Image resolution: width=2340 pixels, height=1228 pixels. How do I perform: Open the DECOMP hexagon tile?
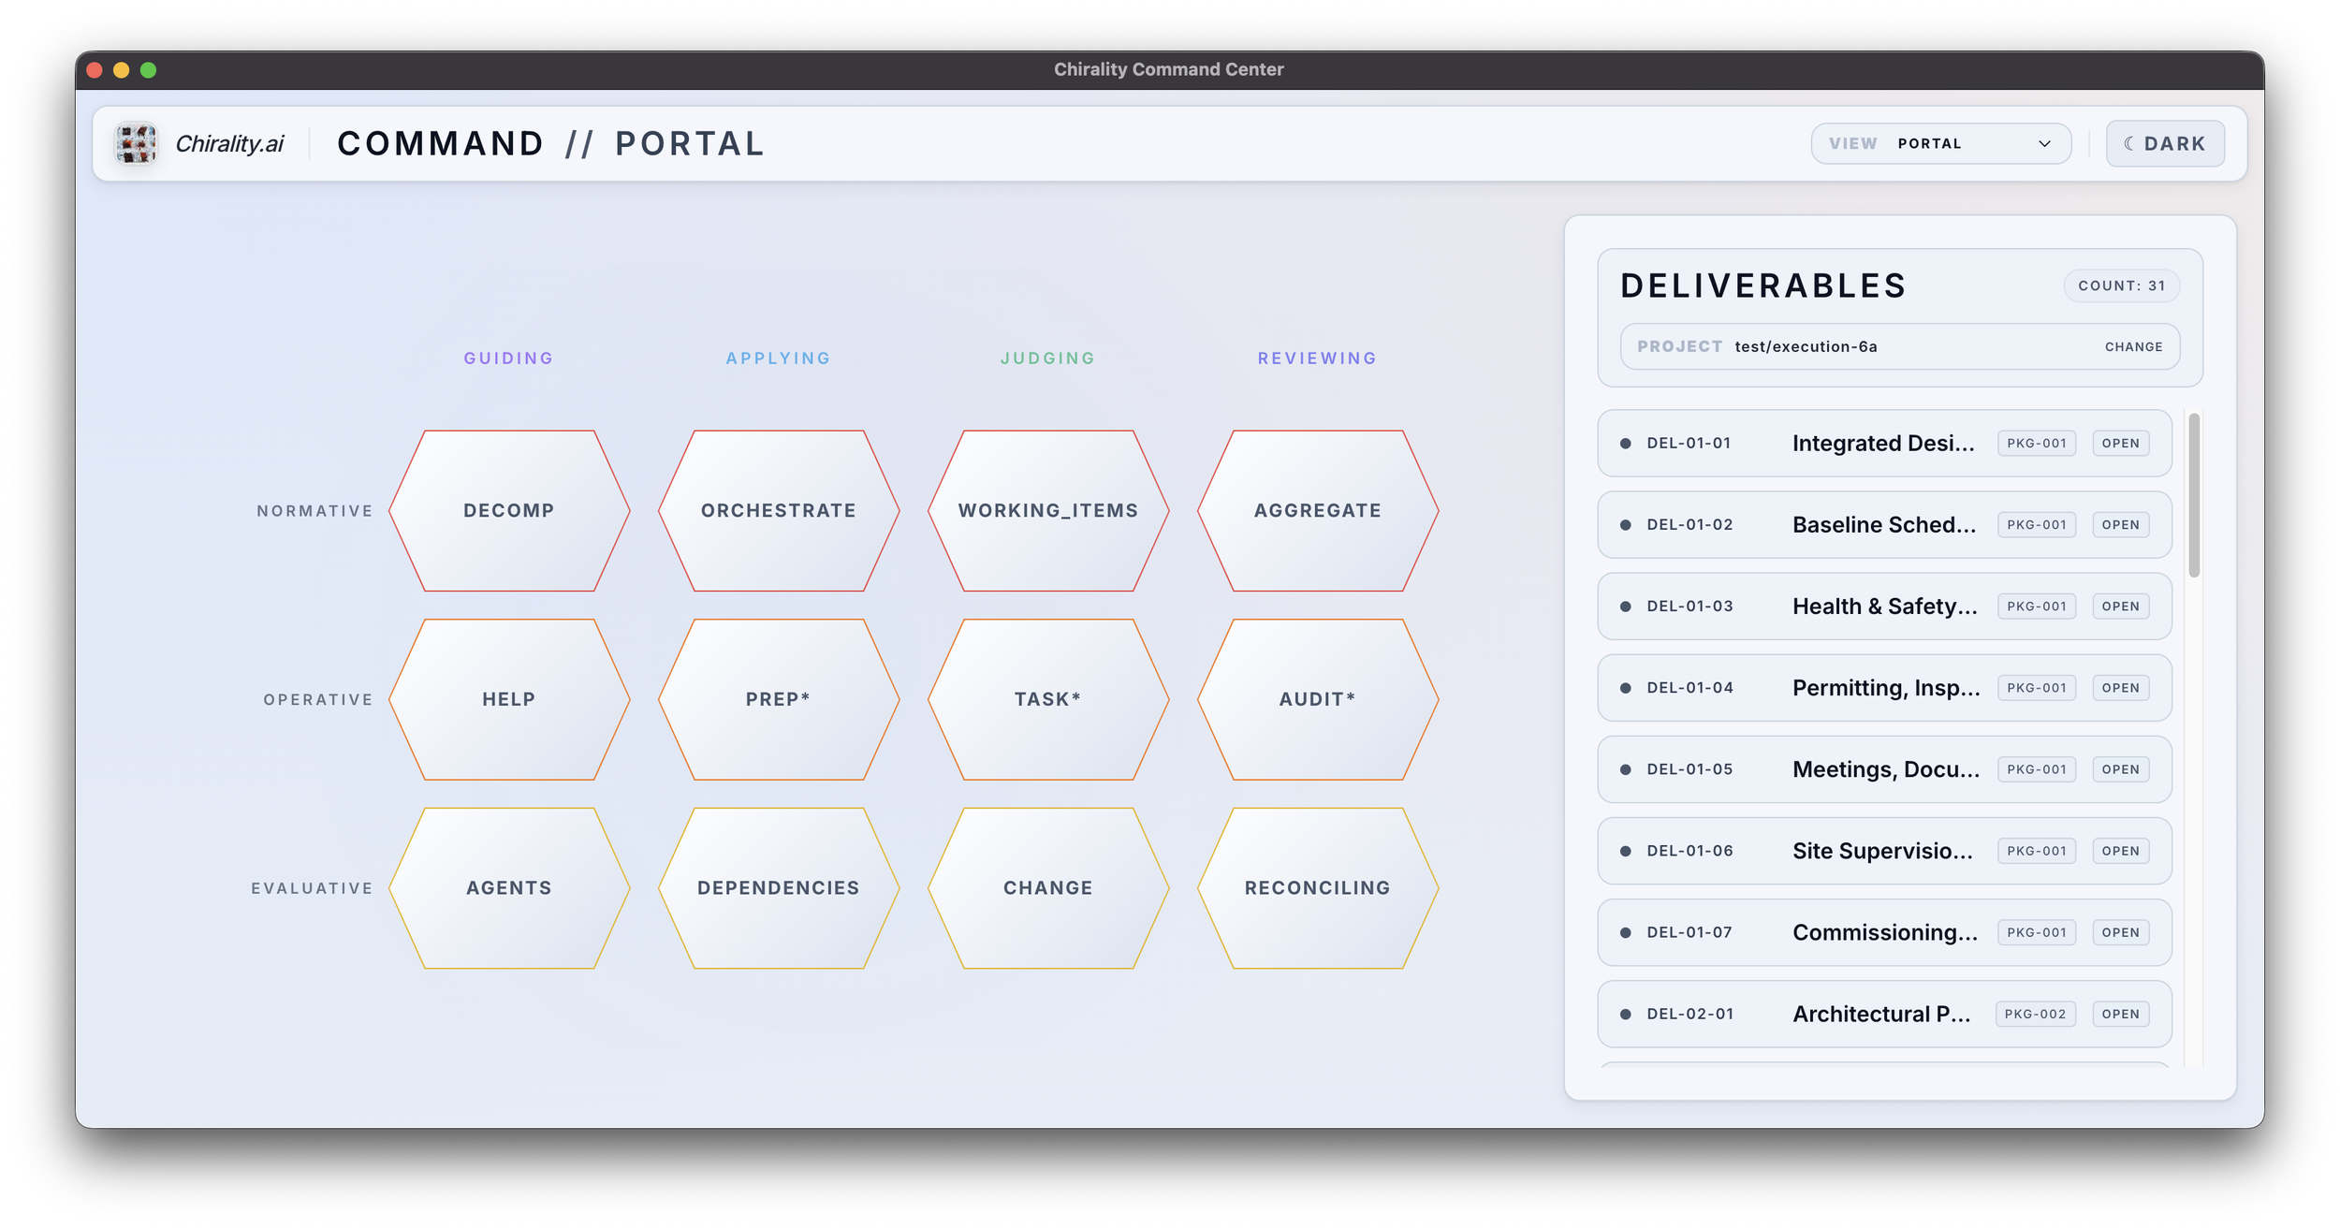click(509, 511)
